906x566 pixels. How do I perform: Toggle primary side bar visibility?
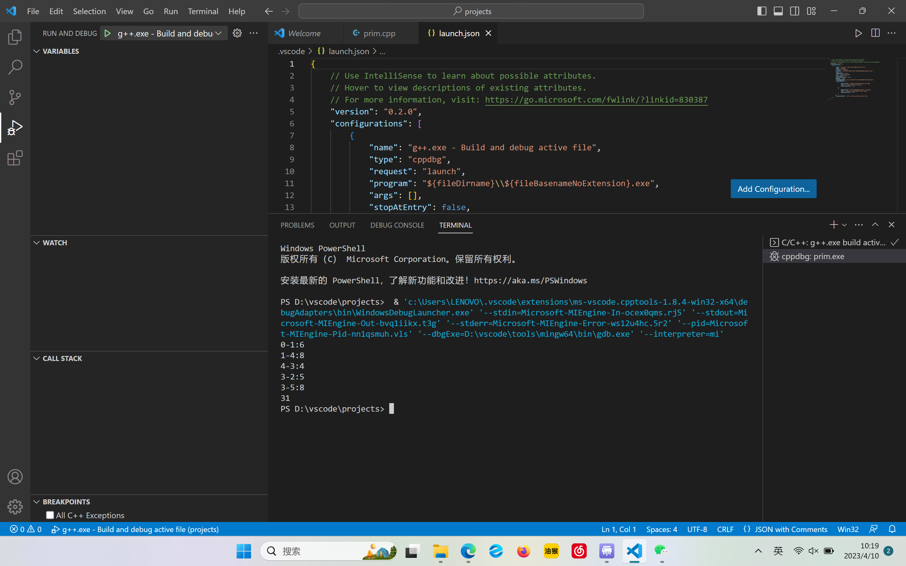[x=762, y=11]
